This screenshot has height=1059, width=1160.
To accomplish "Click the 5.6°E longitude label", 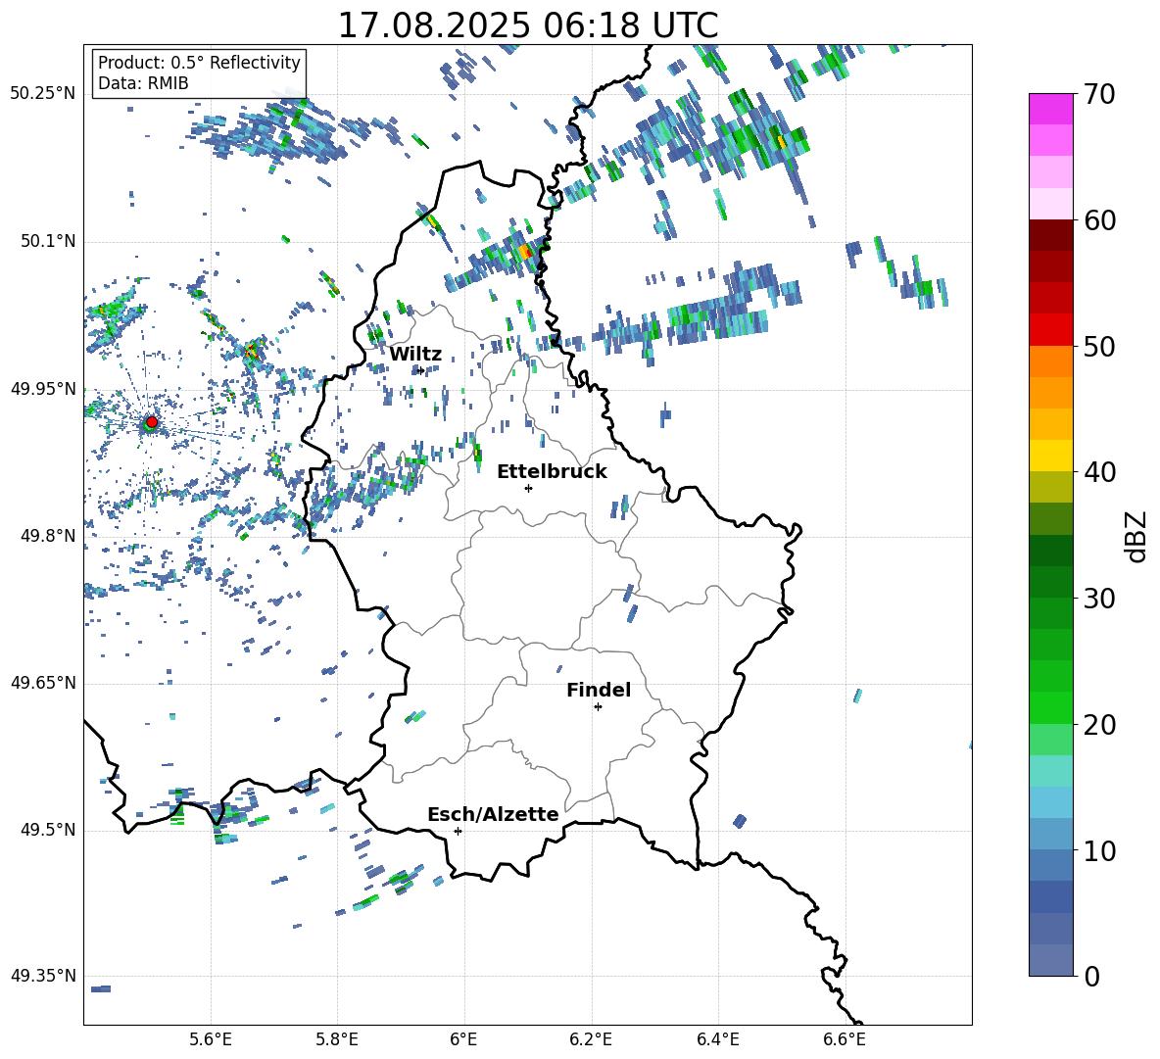I will tap(211, 1040).
